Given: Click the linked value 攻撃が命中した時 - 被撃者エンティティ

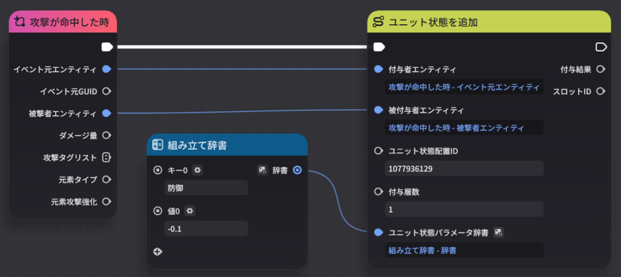Looking at the screenshot, I should tap(464, 128).
